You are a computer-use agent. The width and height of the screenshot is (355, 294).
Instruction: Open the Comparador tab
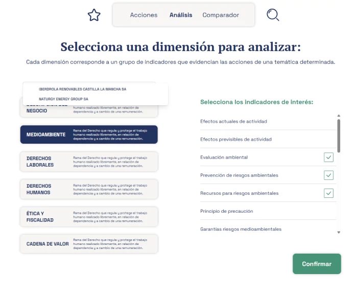pyautogui.click(x=221, y=15)
